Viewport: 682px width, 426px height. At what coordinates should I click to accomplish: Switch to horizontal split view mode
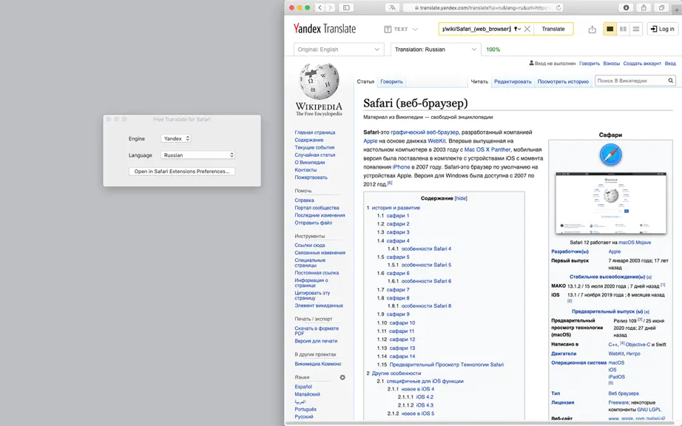[x=636, y=29]
